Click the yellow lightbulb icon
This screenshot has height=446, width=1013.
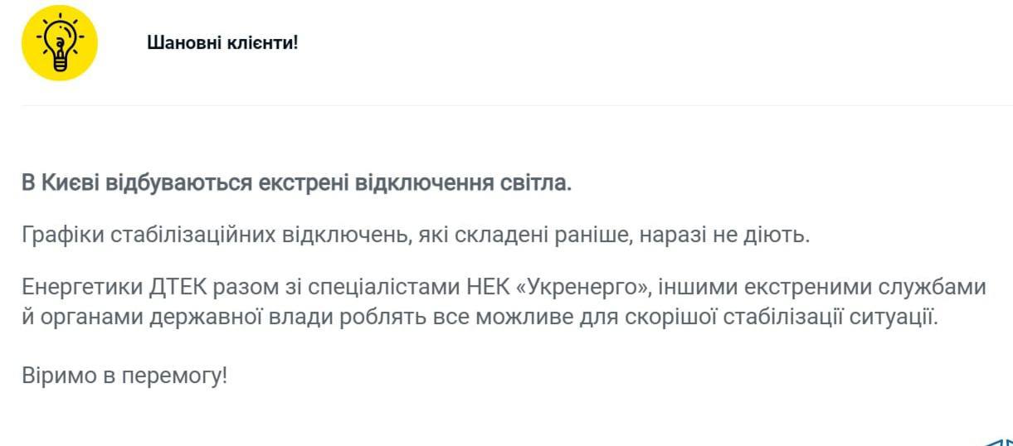(x=60, y=43)
